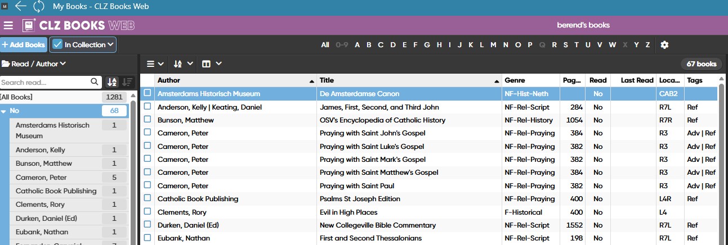
Task: Check the Psalms St Joseph Edition row
Action: (148, 199)
